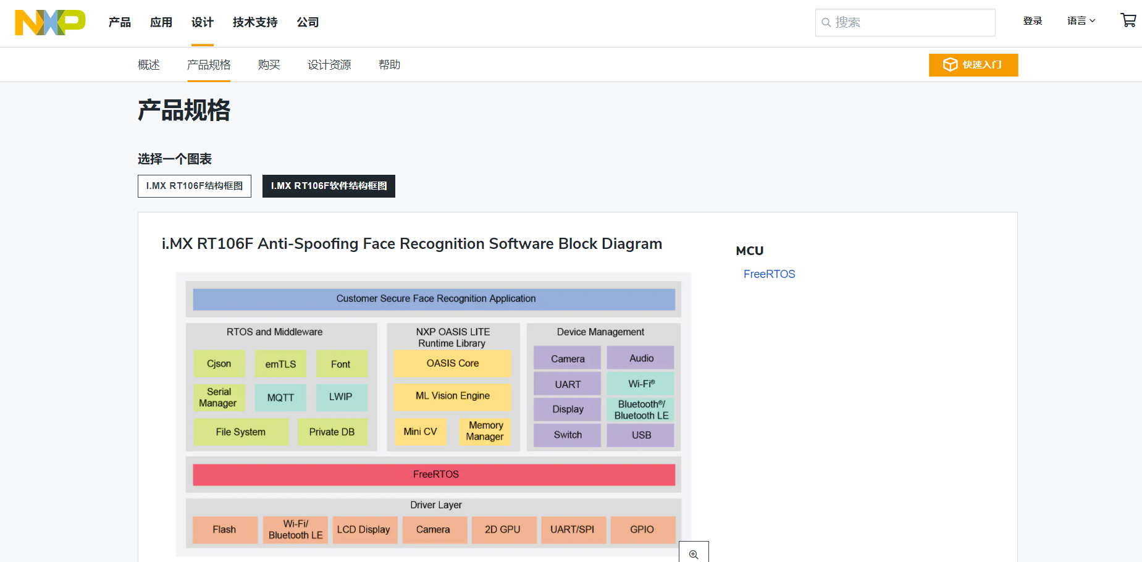Click the USB block
The width and height of the screenshot is (1142, 562).
(641, 435)
